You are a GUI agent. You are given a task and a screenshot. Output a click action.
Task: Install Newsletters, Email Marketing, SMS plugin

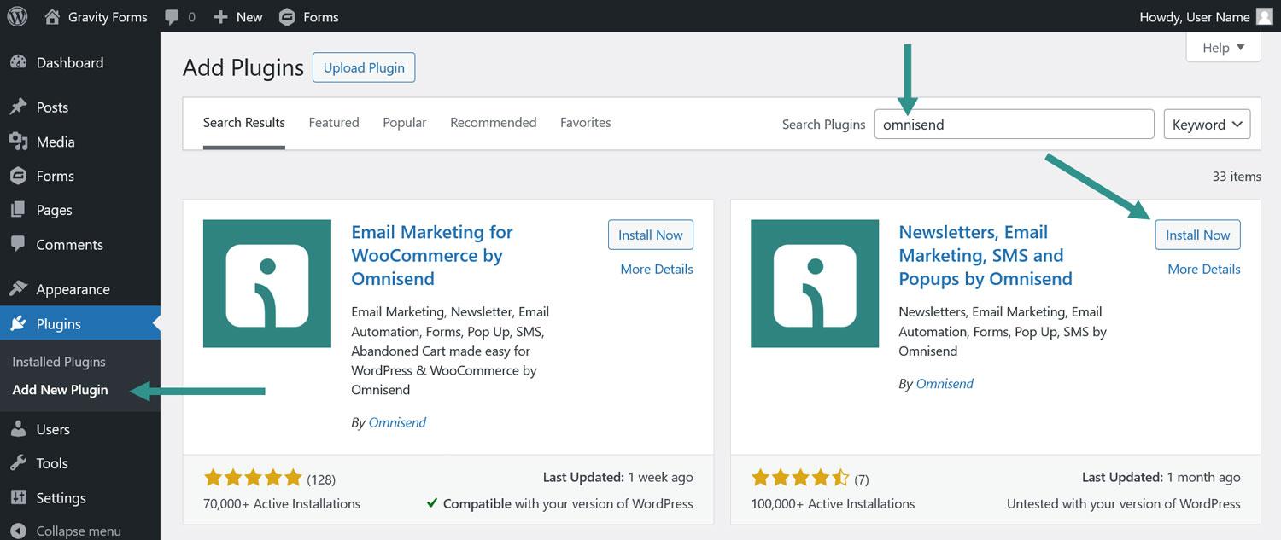[1198, 235]
